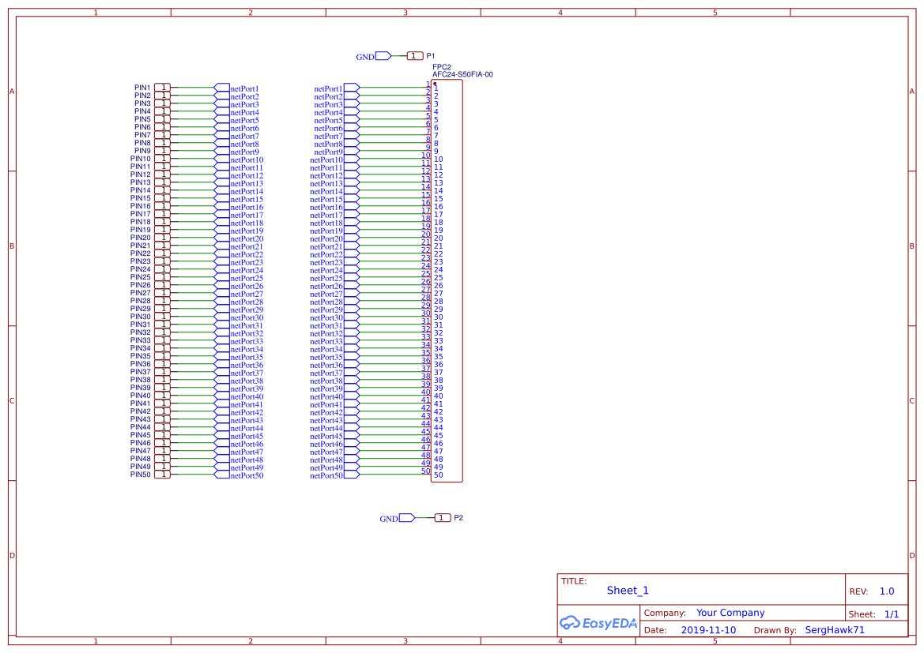Viewport: 924px width, 653px height.
Task: Select the netPort25 label on the right column
Action: [x=326, y=277]
